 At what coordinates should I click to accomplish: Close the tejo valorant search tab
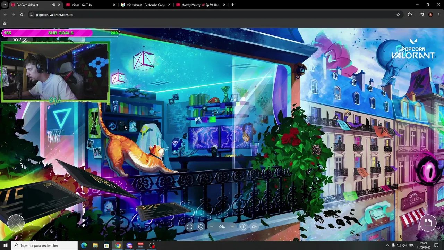pyautogui.click(x=169, y=5)
